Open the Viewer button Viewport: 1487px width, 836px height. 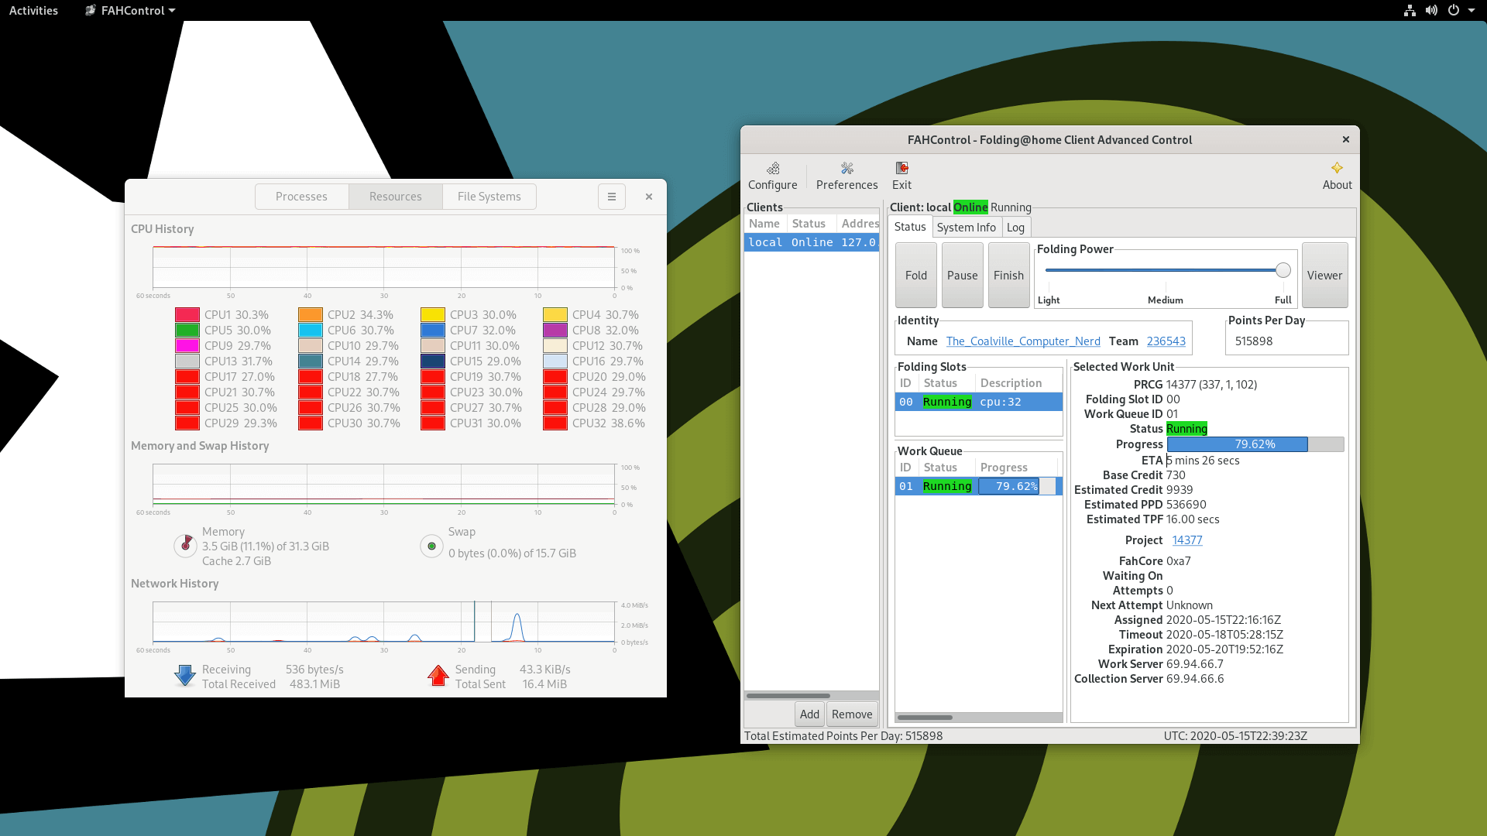coord(1324,276)
